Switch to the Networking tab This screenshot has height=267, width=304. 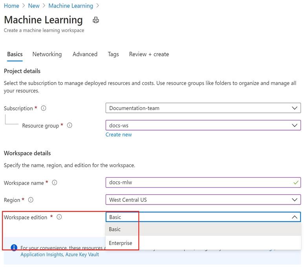pos(47,54)
